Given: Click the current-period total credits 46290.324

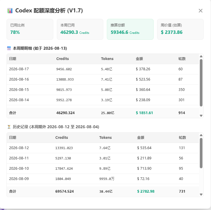Looking at the screenshot, I should pos(65,113).
